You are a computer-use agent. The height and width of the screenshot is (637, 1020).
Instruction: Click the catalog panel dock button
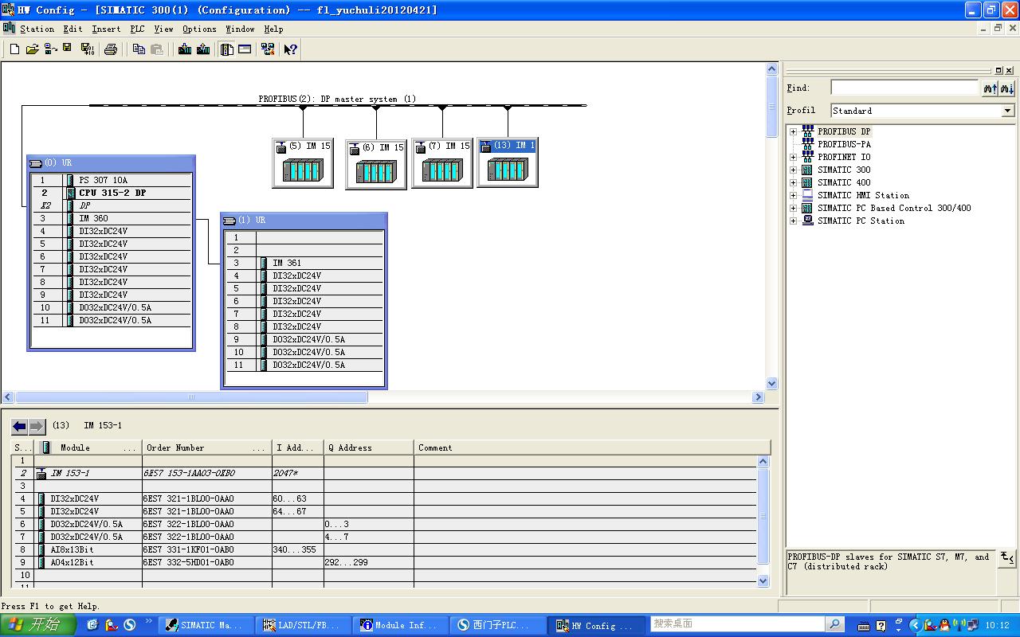tap(998, 70)
